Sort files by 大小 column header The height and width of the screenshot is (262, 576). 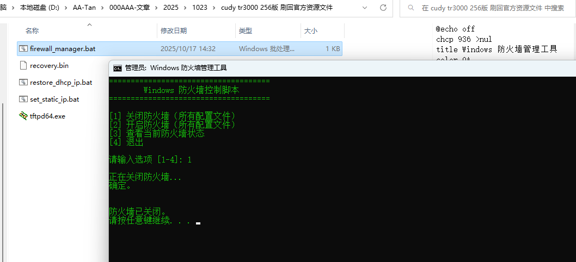tap(310, 31)
